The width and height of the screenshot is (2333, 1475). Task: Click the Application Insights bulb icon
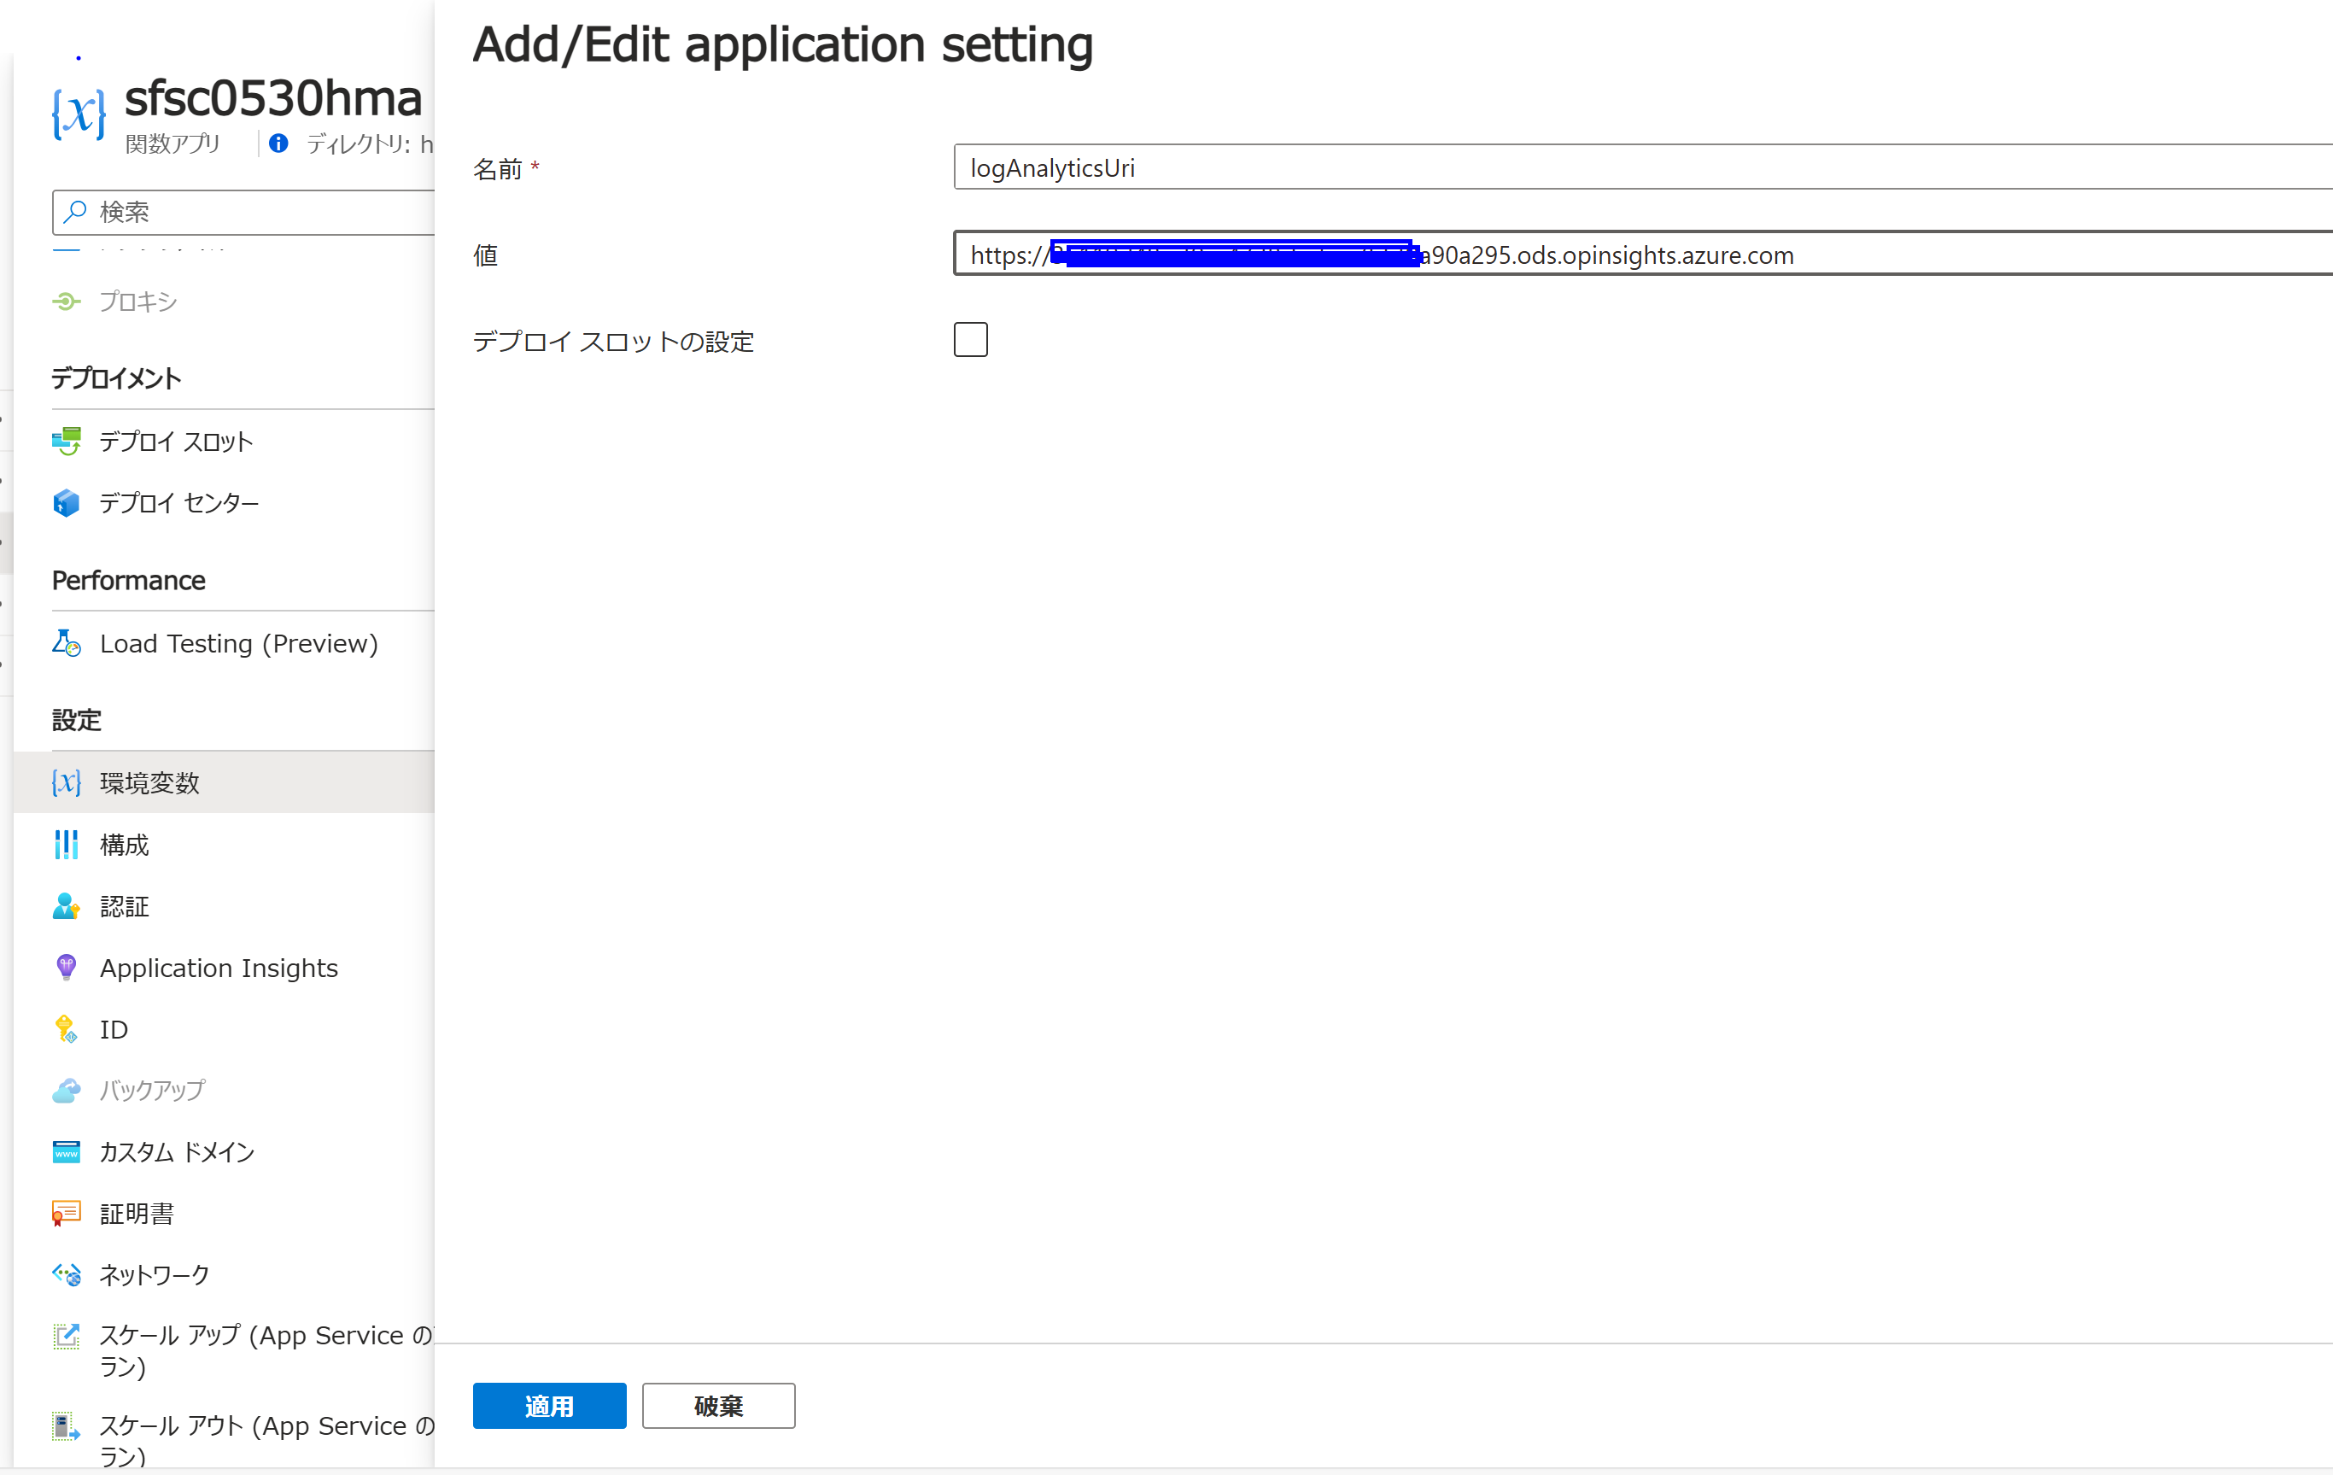click(x=66, y=967)
